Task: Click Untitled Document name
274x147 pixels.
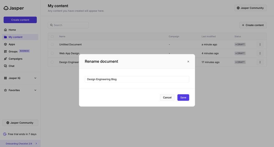Action: tap(70, 44)
